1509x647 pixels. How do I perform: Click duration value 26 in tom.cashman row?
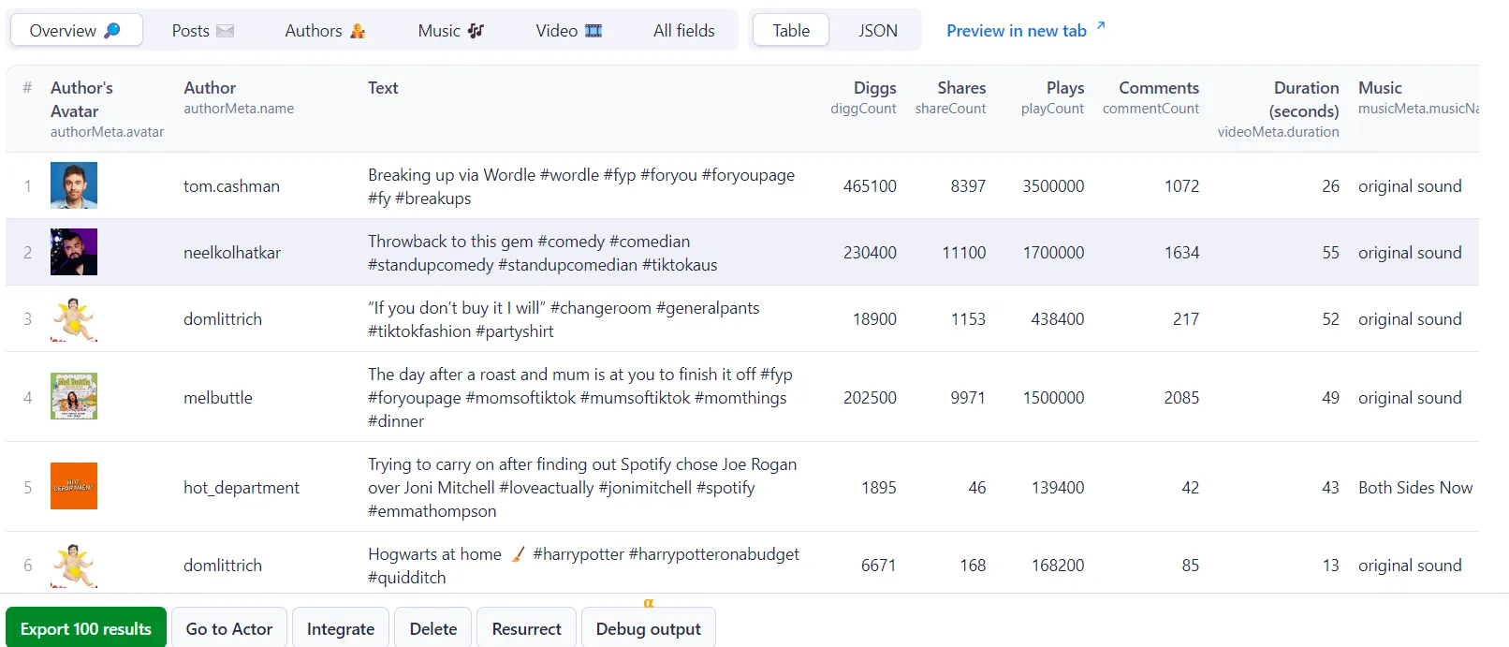(x=1330, y=185)
